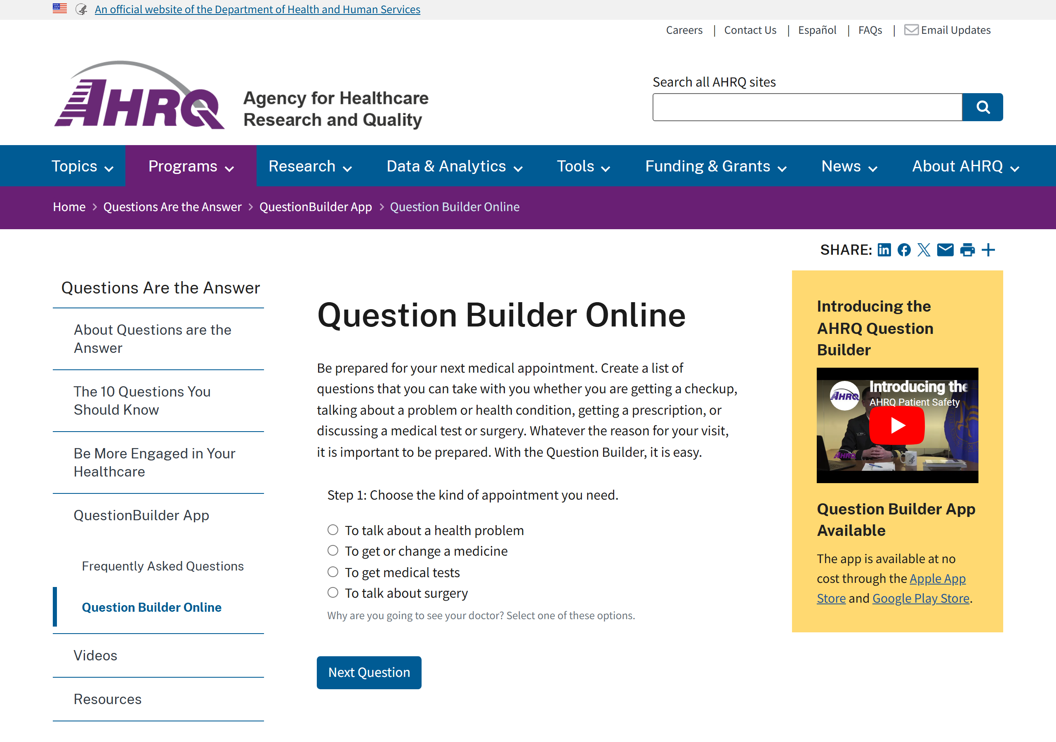Select 'To talk about surgery' option
Viewport: 1056px width, 742px height.
pos(332,592)
